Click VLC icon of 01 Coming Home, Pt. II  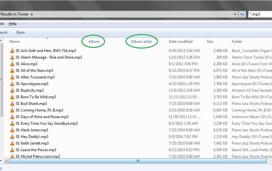tap(12, 110)
